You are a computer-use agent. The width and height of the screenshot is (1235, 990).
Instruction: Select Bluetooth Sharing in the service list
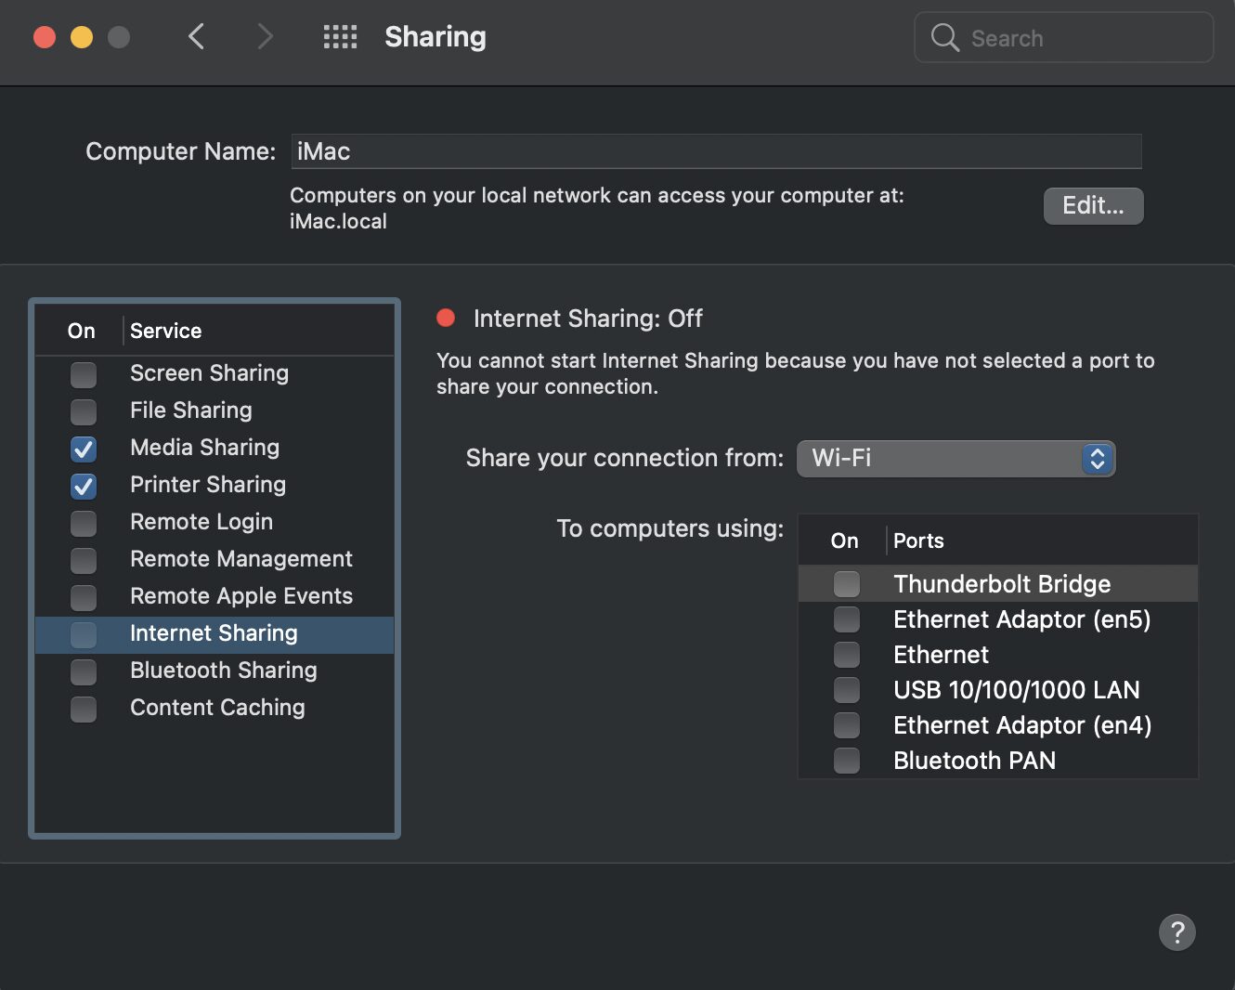pos(223,671)
